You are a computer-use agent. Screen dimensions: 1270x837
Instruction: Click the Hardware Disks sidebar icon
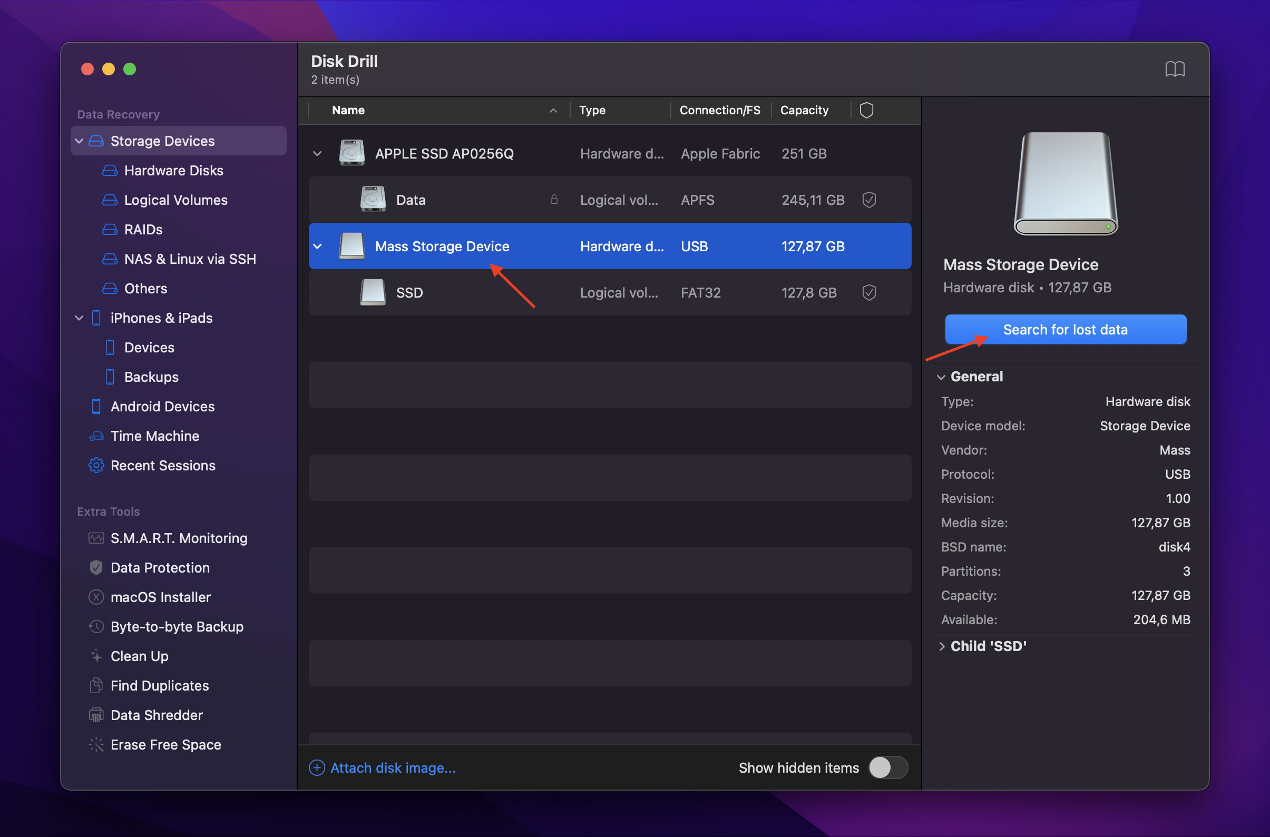coord(110,170)
